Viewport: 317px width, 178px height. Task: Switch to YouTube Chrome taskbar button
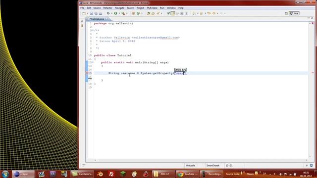(187, 174)
